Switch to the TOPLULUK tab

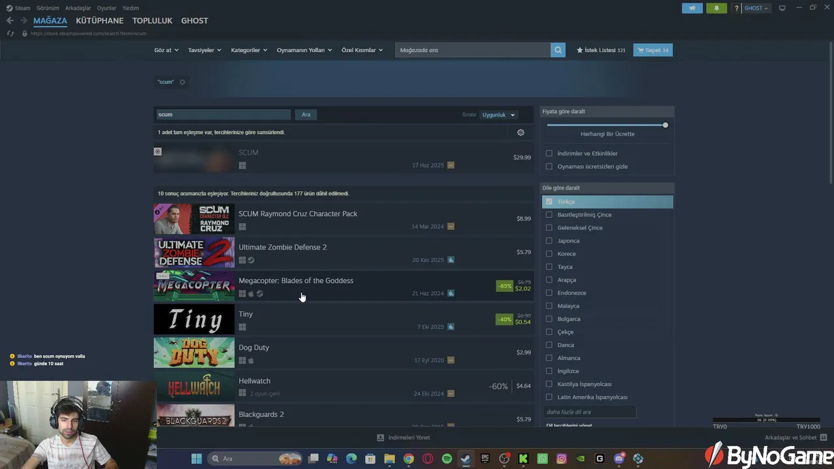click(x=152, y=21)
